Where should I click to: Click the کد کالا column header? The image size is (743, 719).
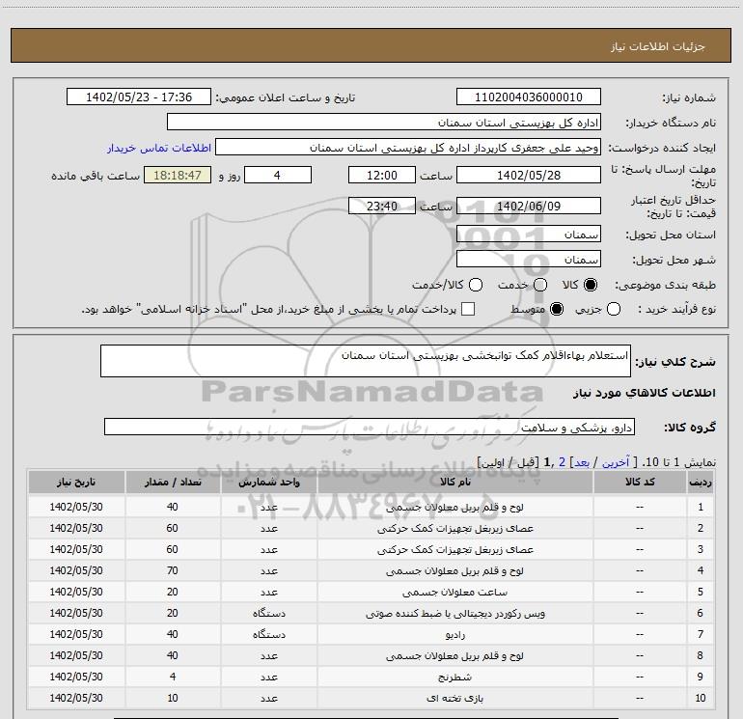[x=640, y=482]
